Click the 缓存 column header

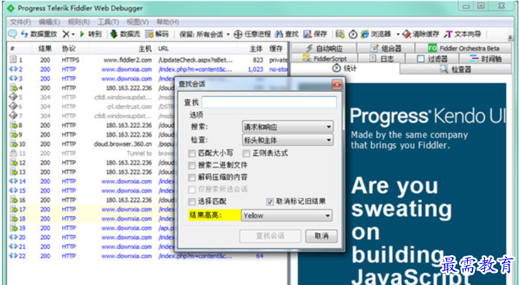275,49
